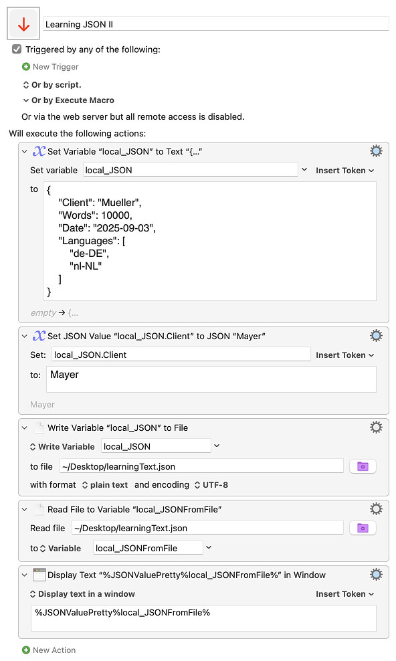Select the "Will execute the following actions:" text
This screenshot has height=661, width=396.
pos(78,134)
